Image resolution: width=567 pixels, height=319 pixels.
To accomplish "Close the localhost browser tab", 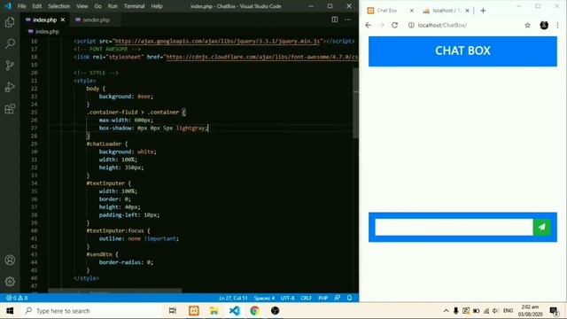I will click(467, 11).
